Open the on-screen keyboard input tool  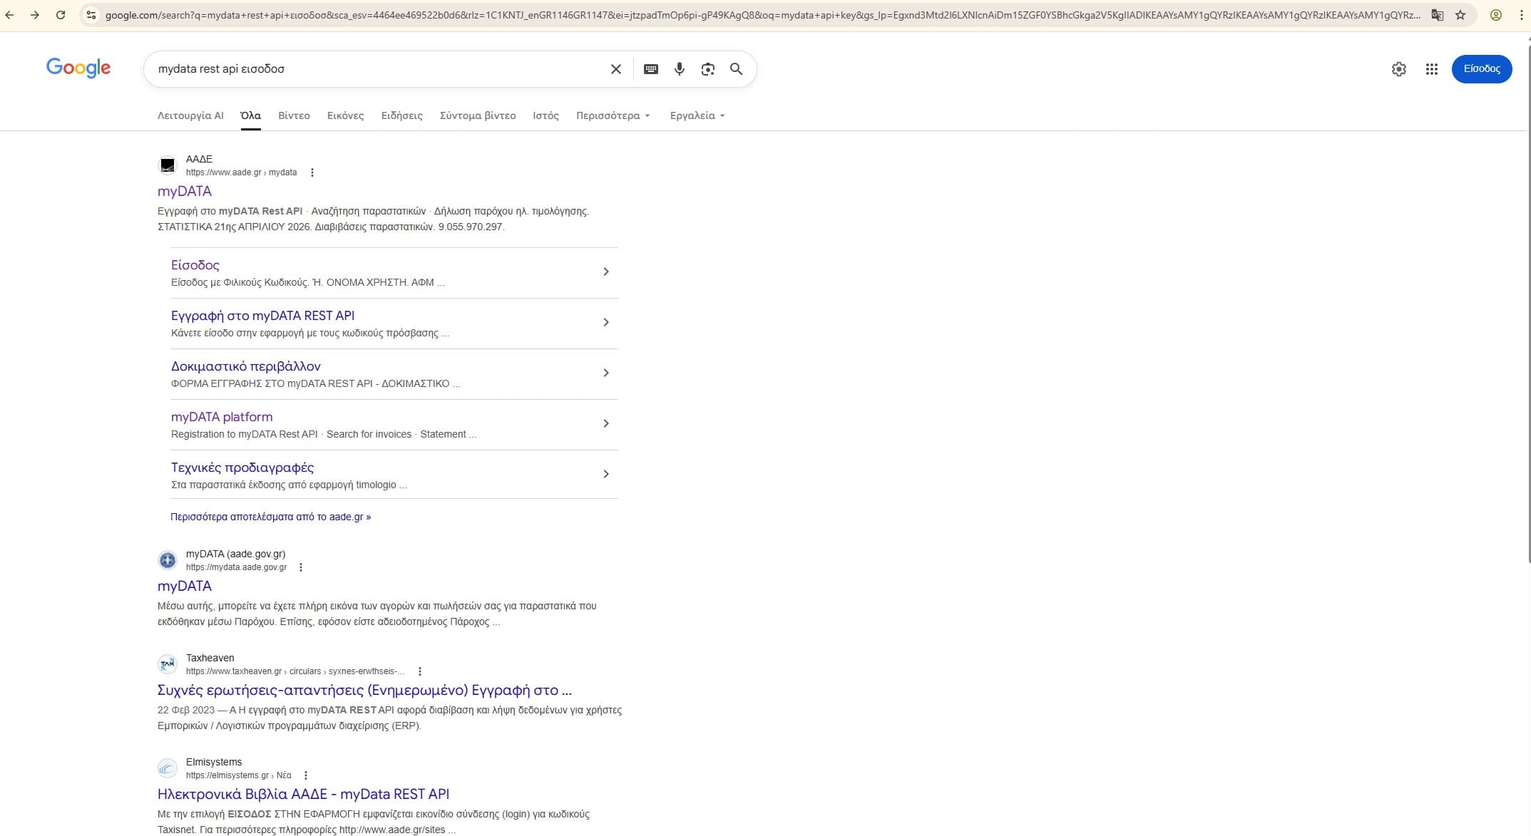[651, 69]
